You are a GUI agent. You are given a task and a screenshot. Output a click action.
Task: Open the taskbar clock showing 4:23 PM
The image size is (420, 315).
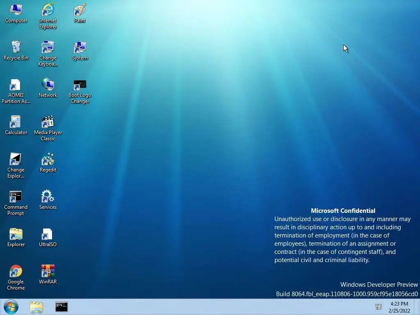(399, 307)
